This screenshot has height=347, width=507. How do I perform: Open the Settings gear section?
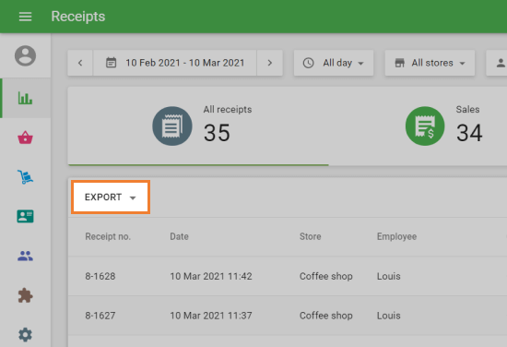coord(25,335)
